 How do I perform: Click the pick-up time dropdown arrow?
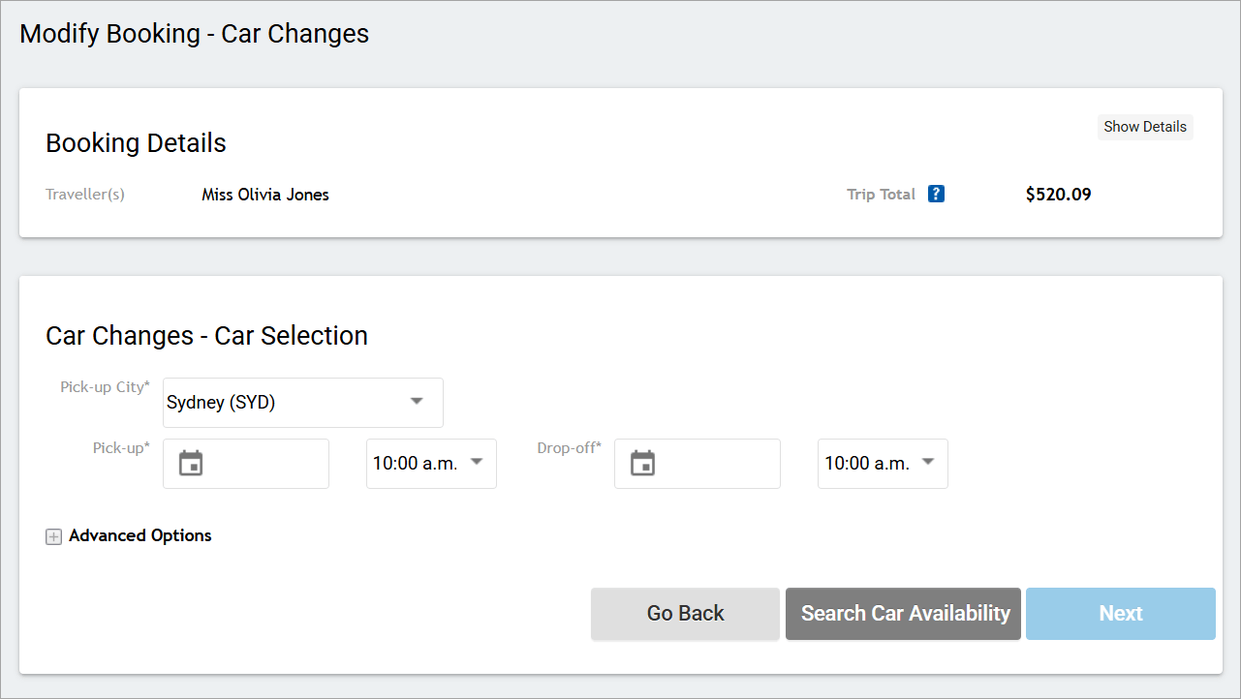point(477,463)
